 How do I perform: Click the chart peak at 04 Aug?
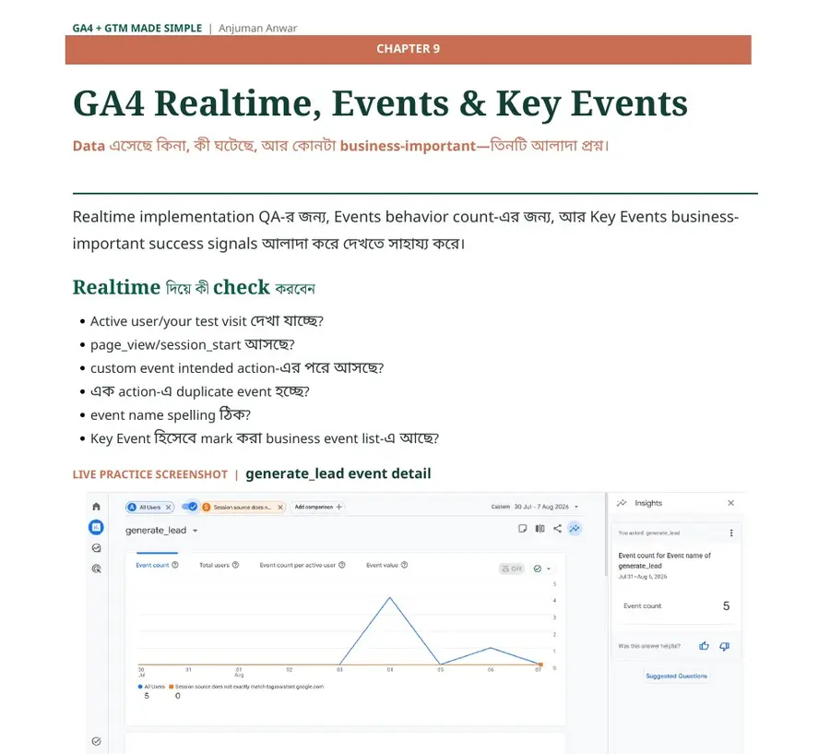tap(390, 598)
